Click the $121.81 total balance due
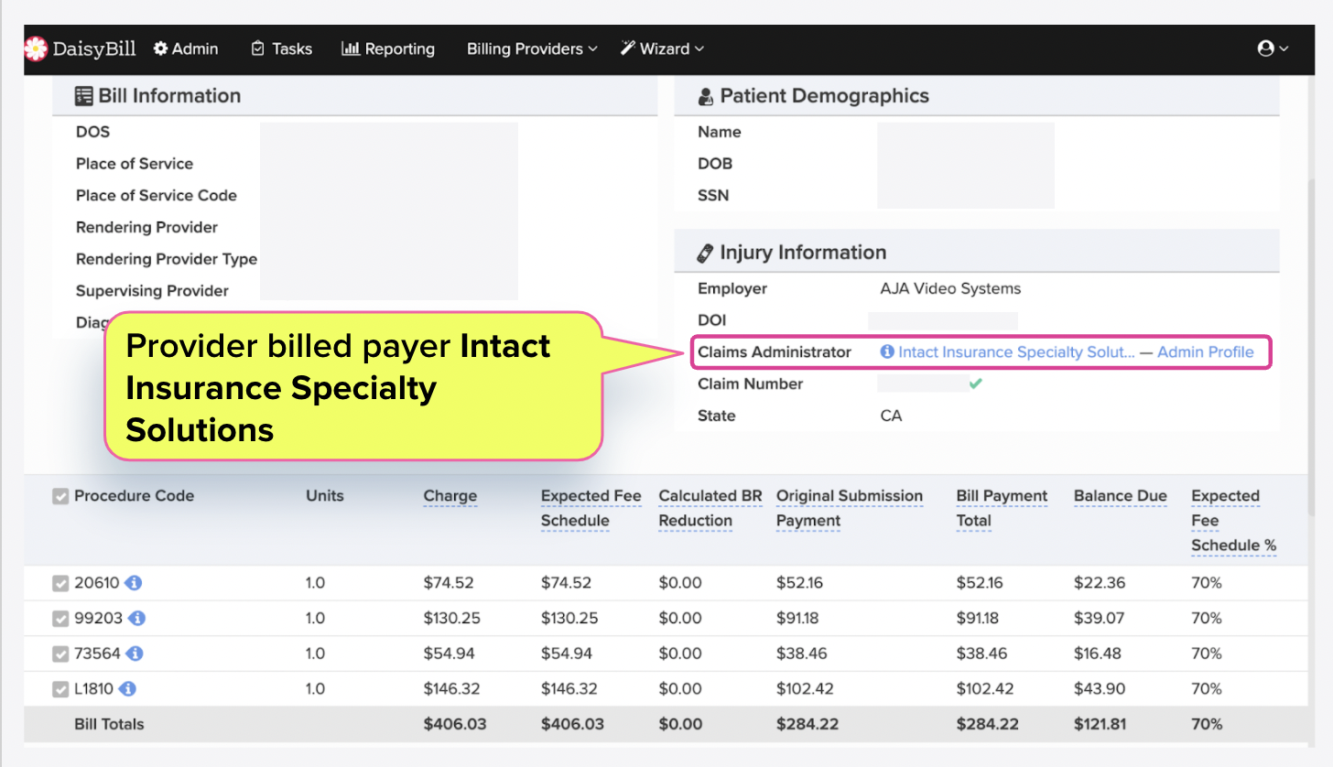 pos(1101,724)
